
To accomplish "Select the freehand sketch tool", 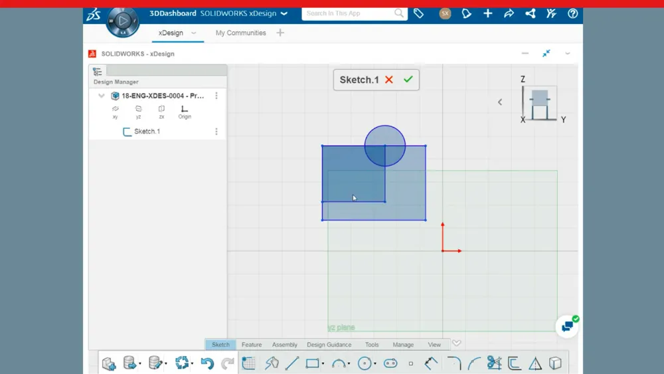I will pyautogui.click(x=272, y=363).
